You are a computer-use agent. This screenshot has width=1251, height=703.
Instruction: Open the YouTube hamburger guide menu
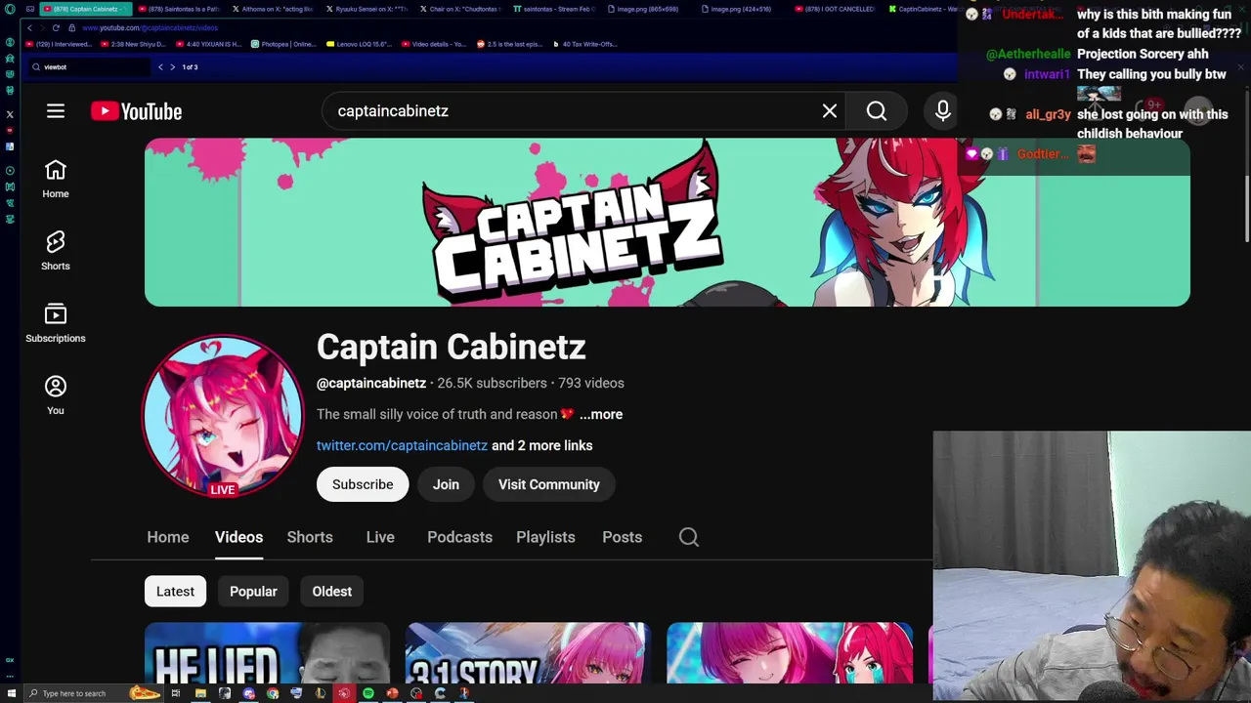coord(56,111)
